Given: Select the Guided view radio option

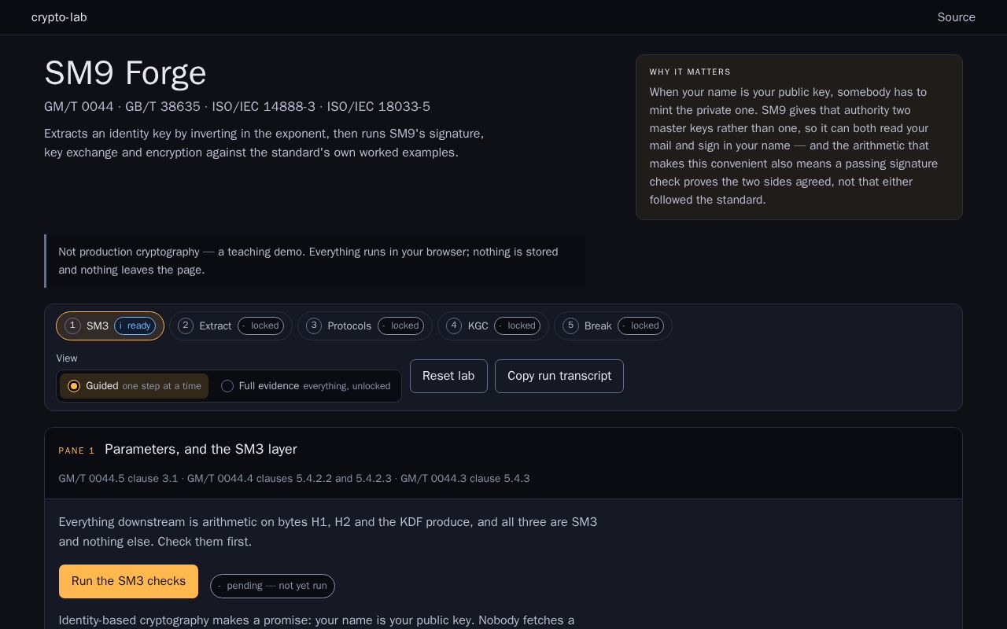Looking at the screenshot, I should [134, 386].
